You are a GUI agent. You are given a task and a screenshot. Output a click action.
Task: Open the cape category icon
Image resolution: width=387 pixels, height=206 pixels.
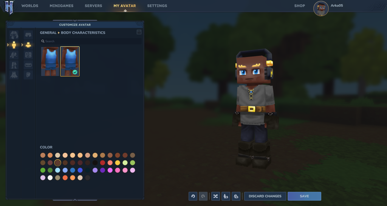pyautogui.click(x=14, y=75)
